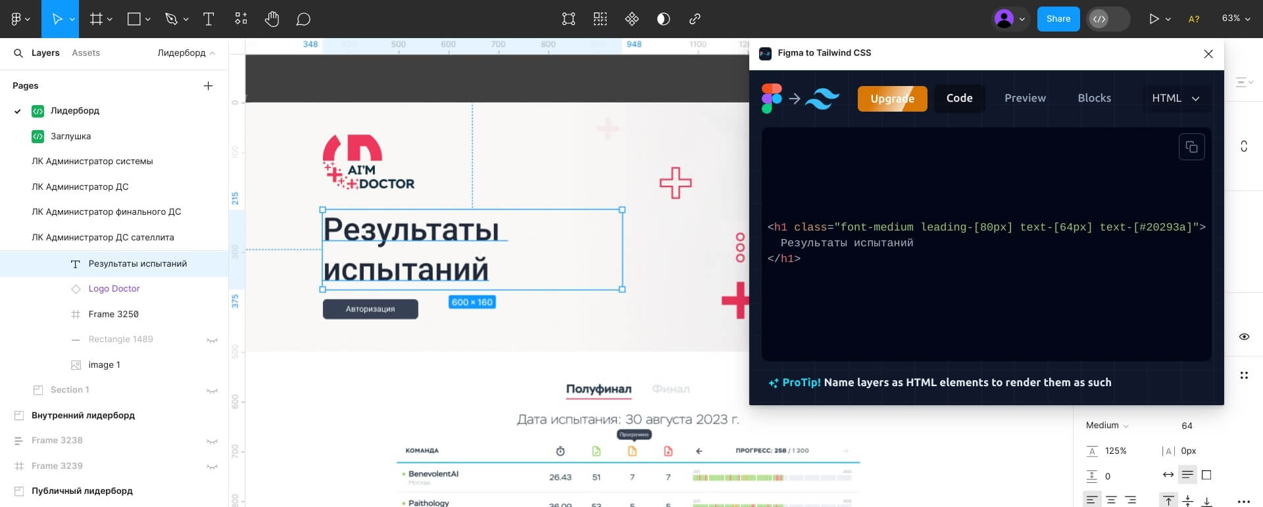Image resolution: width=1263 pixels, height=507 pixels.
Task: Select the Move tool
Action: 57,19
